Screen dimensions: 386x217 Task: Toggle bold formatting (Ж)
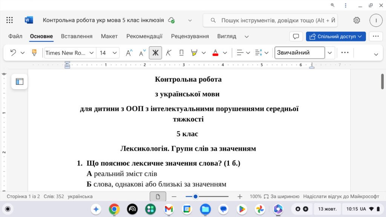coord(155,53)
